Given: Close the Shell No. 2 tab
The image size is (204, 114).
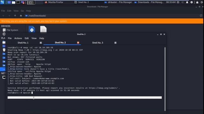Looking at the screenshot, I should 78,42.
